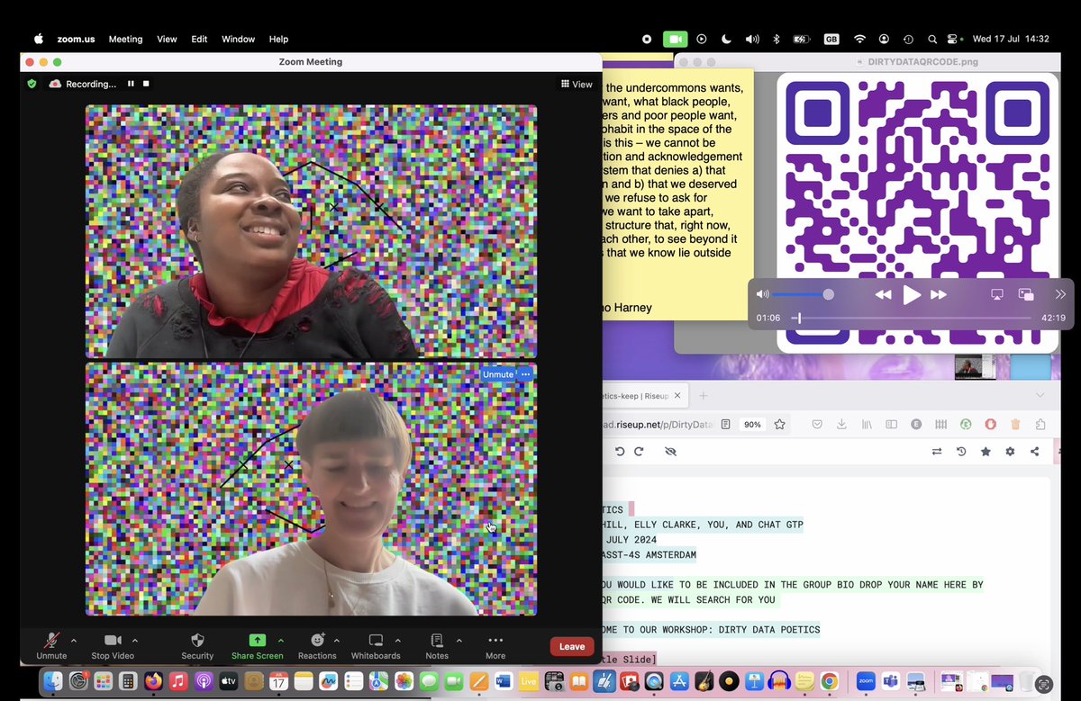Save a revision with the pad star icon
This screenshot has width=1081, height=701.
986,452
